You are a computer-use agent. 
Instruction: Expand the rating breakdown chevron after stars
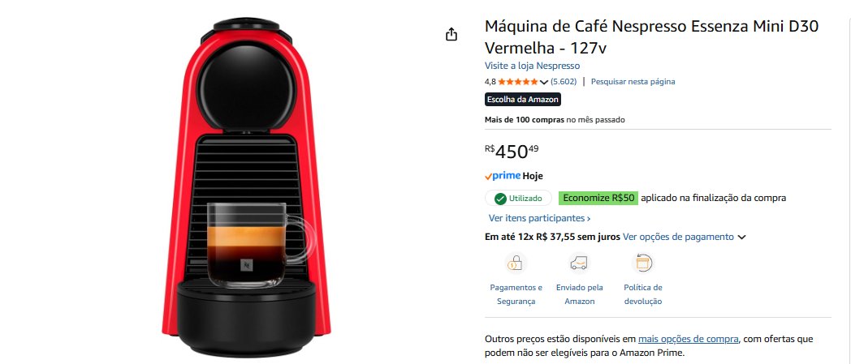tap(544, 83)
